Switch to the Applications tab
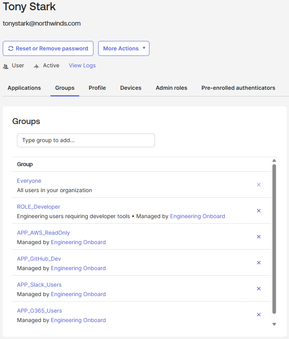289x339 pixels. tap(24, 88)
